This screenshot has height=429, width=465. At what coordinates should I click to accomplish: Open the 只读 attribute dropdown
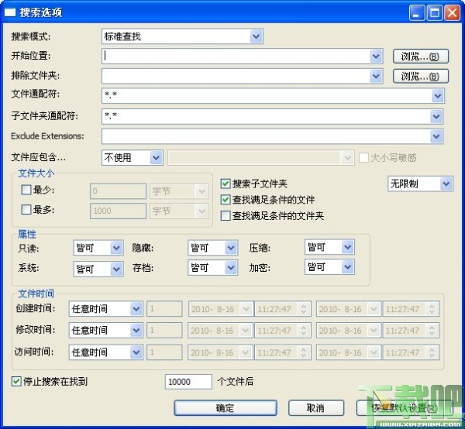98,248
